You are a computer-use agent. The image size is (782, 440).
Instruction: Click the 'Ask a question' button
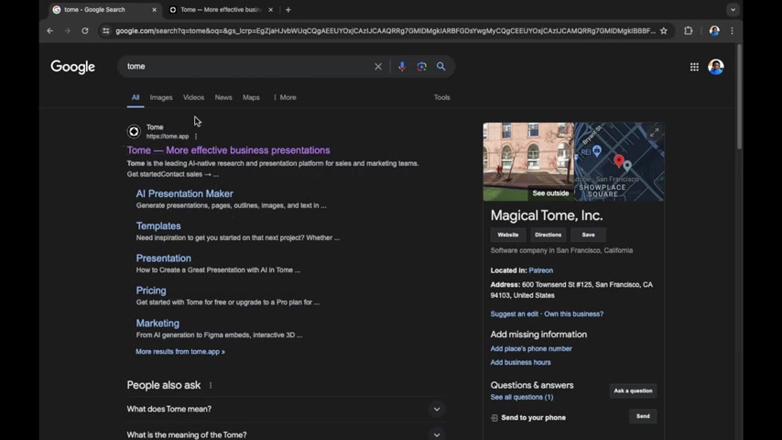[633, 391]
